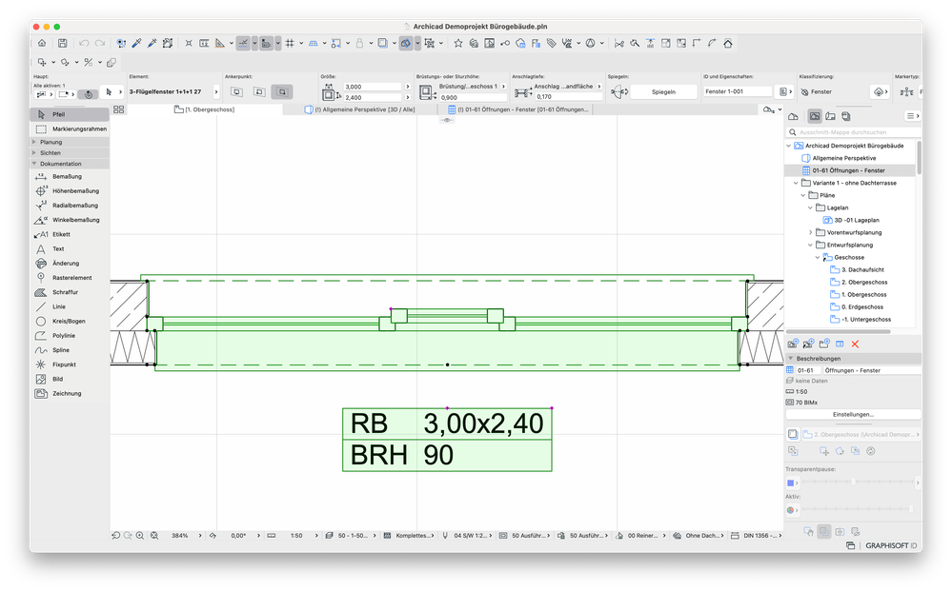Screen dimensions: 952x591
Task: Open the 1:50 scale selector in status bar
Action: click(x=295, y=536)
